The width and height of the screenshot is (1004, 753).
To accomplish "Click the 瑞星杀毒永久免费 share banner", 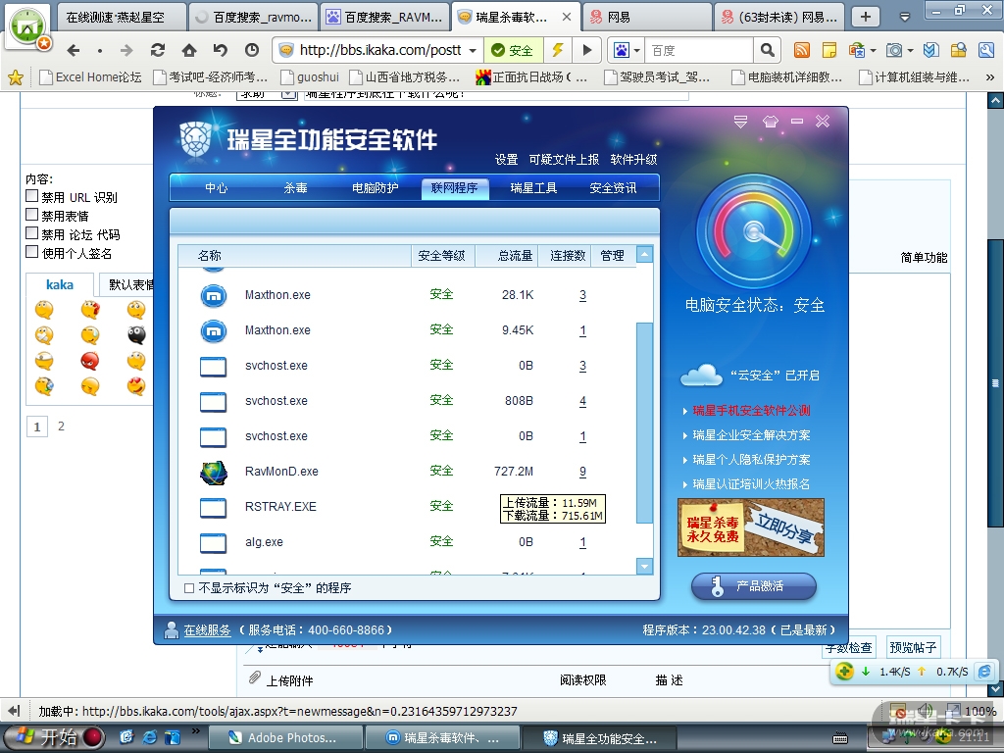I will coord(750,527).
